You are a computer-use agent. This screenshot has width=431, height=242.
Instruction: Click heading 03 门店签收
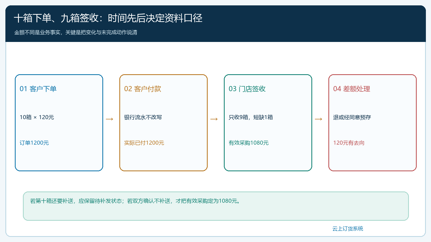247,89
